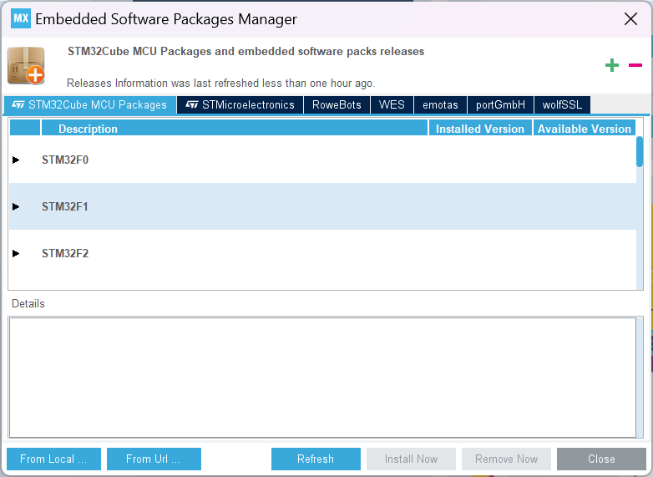The width and height of the screenshot is (653, 477).
Task: Click the From Url button
Action: click(154, 459)
